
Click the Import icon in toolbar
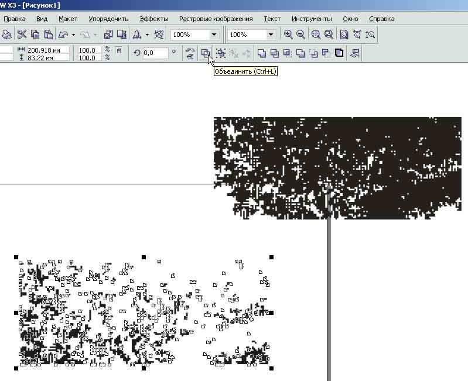(108, 35)
